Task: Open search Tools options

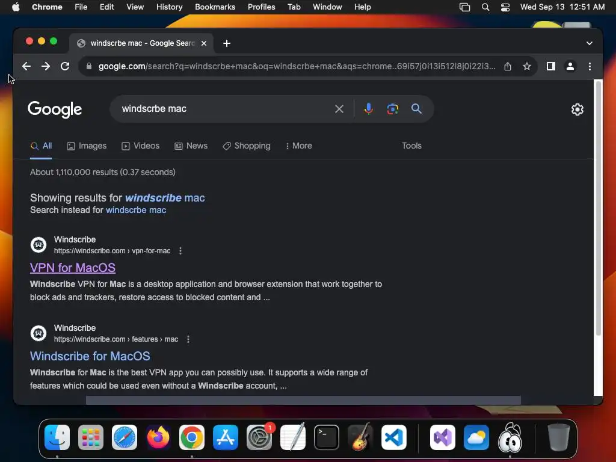Action: pos(411,146)
